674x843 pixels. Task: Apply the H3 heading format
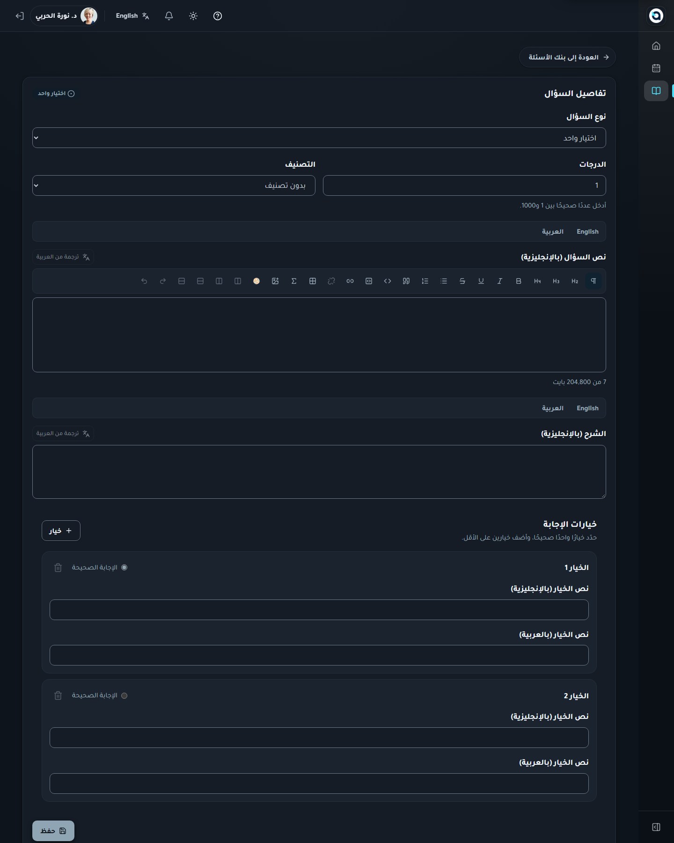556,281
